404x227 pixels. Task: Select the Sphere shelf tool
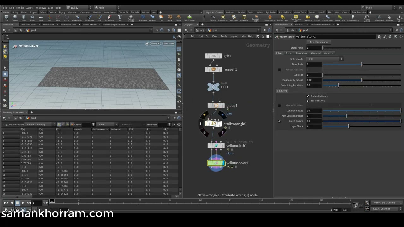coord(15,18)
